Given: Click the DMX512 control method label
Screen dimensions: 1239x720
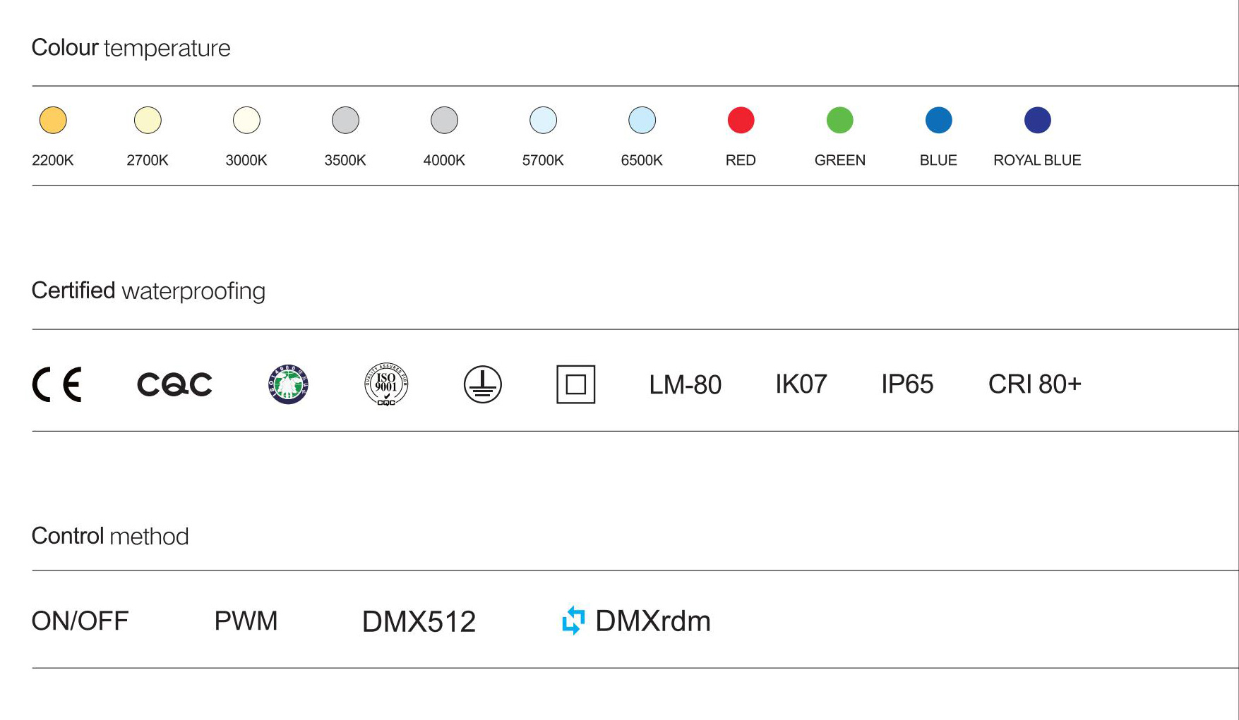Looking at the screenshot, I should coord(419,622).
